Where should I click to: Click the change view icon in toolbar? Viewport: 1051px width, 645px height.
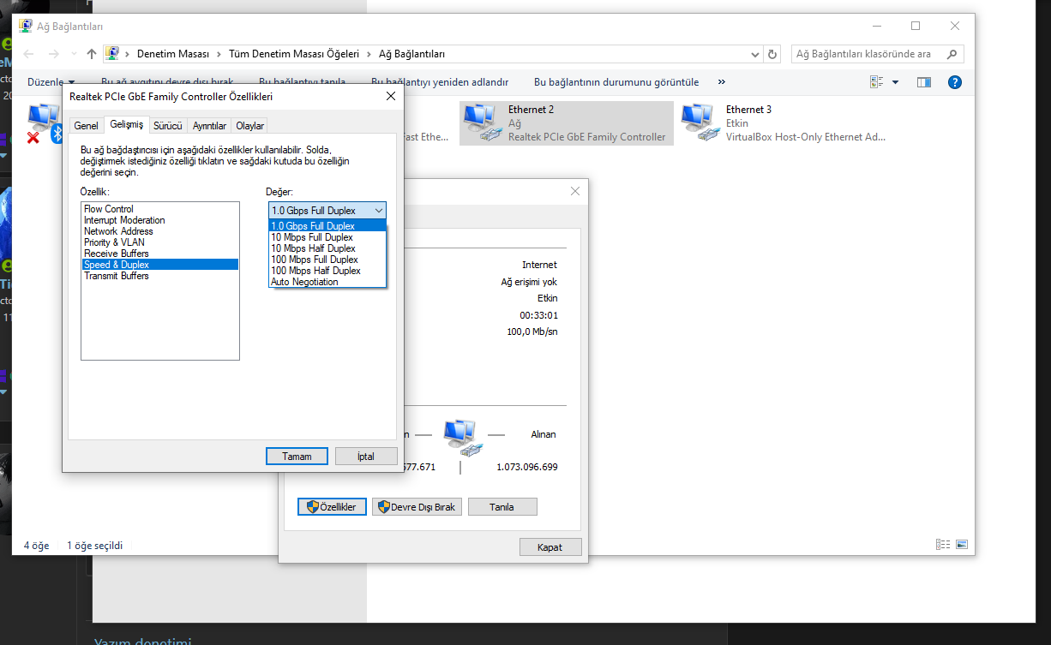click(x=876, y=82)
